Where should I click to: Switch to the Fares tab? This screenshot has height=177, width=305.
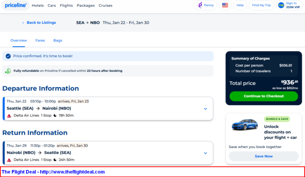click(40, 40)
